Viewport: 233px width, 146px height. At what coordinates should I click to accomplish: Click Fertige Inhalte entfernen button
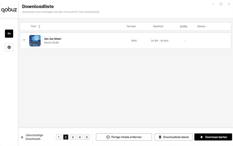coord(124,137)
